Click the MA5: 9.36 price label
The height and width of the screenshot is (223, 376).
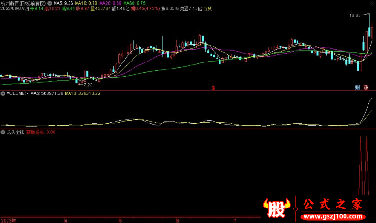pos(63,3)
